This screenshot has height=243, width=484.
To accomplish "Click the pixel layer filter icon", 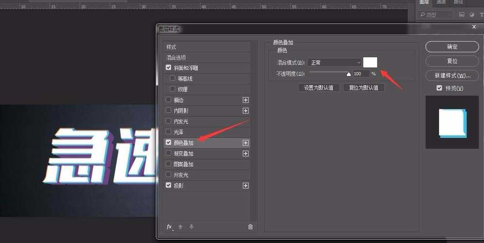I will click(x=461, y=15).
